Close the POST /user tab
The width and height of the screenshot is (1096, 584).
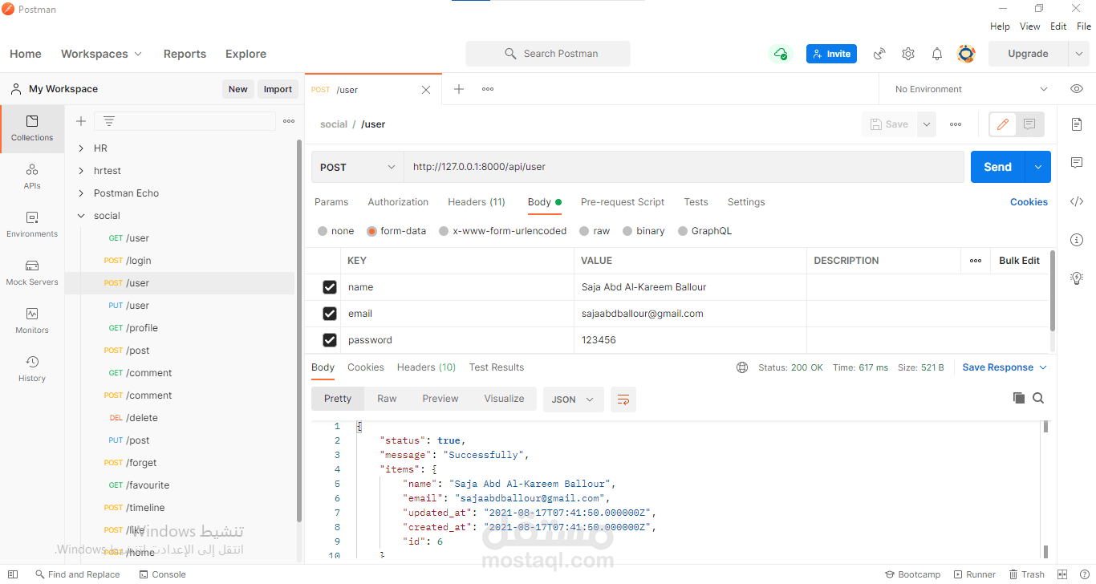[x=426, y=90]
